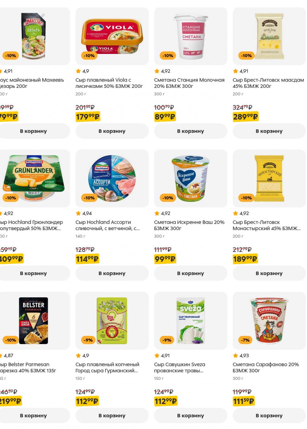Add Махеевъ Цезарь sauce to cart
The width and height of the screenshot is (307, 429).
(33, 131)
